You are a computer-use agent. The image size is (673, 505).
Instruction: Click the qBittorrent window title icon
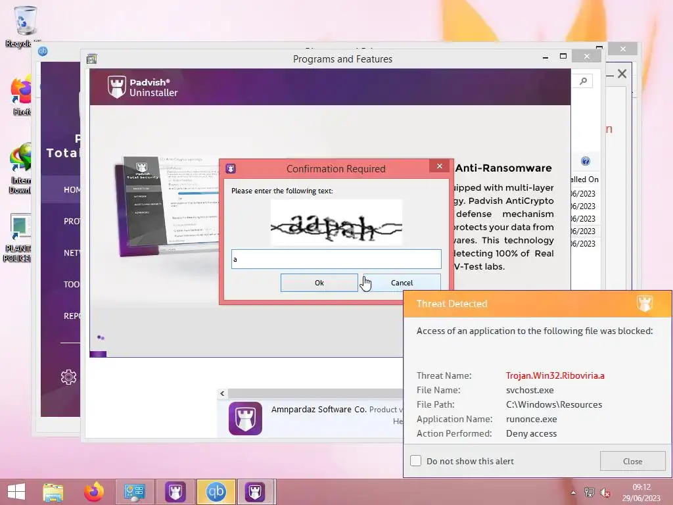(x=43, y=51)
